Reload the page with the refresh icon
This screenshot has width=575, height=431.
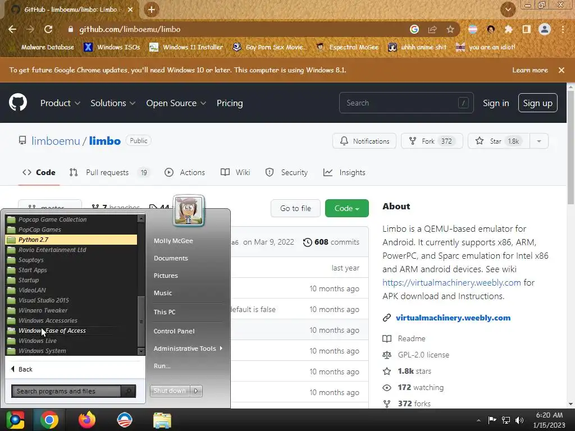48,29
